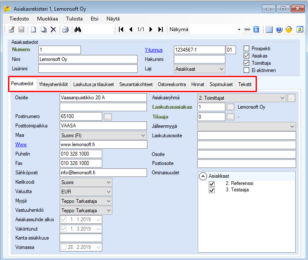
Task: Collapse the Asiakkaat properties group
Action: point(203,176)
